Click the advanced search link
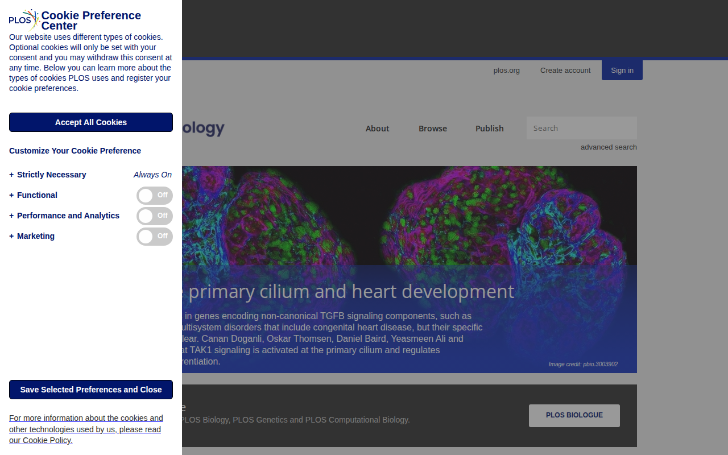This screenshot has width=728, height=455. [x=609, y=147]
